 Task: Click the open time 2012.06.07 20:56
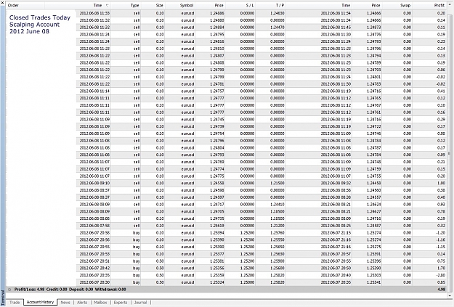(x=94, y=240)
